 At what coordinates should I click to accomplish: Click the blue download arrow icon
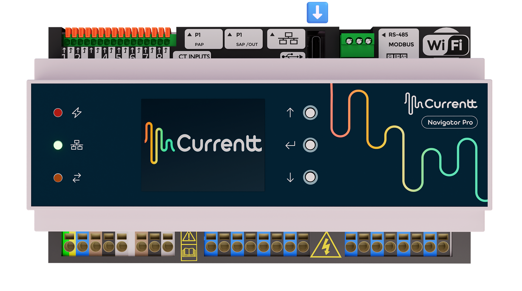317,13
